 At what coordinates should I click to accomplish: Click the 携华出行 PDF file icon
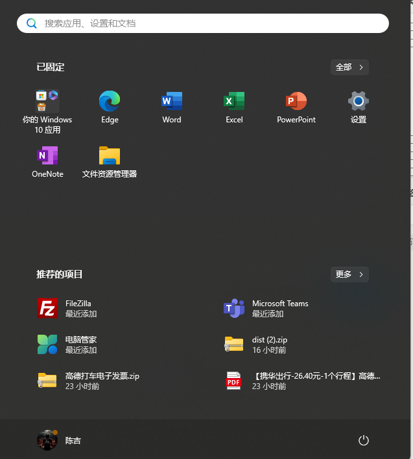pyautogui.click(x=233, y=381)
